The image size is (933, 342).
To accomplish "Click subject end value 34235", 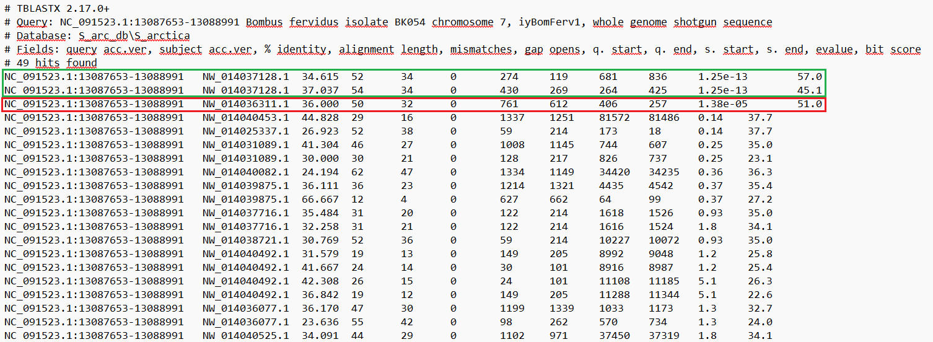I will coord(664,172).
